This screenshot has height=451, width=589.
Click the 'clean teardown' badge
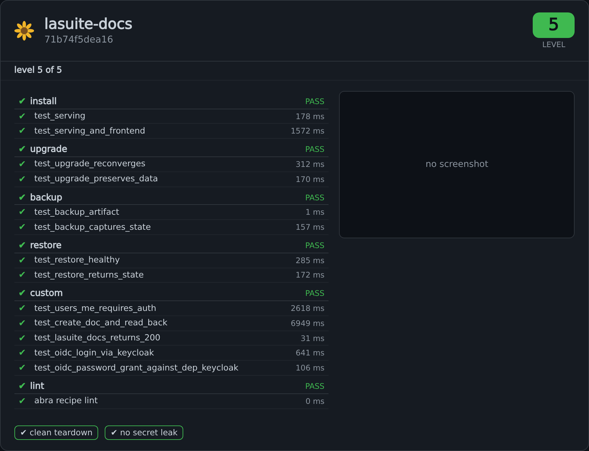pos(56,433)
